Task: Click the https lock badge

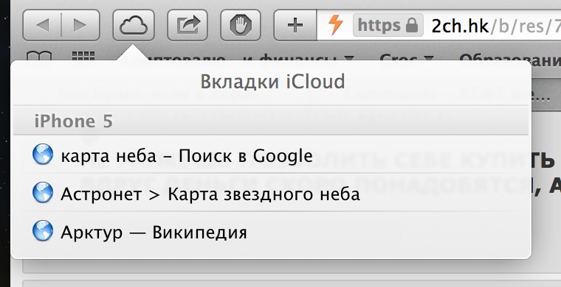Action: [388, 25]
